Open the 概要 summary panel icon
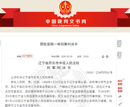Viewport: 130px width, 107px height. click(119, 44)
